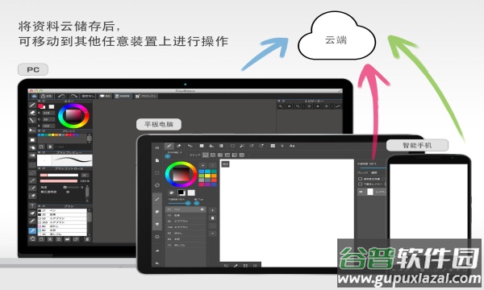The image size is (484, 290).
Task: Click the palette icon beside tablet black swatch
Action: point(172,193)
